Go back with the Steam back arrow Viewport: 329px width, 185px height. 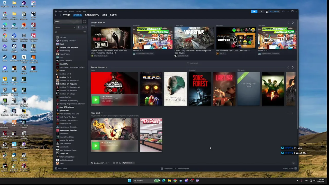pos(56,15)
